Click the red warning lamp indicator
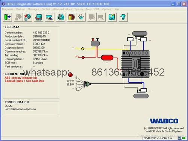Viewport: 188px width, 141px height. click(70, 75)
